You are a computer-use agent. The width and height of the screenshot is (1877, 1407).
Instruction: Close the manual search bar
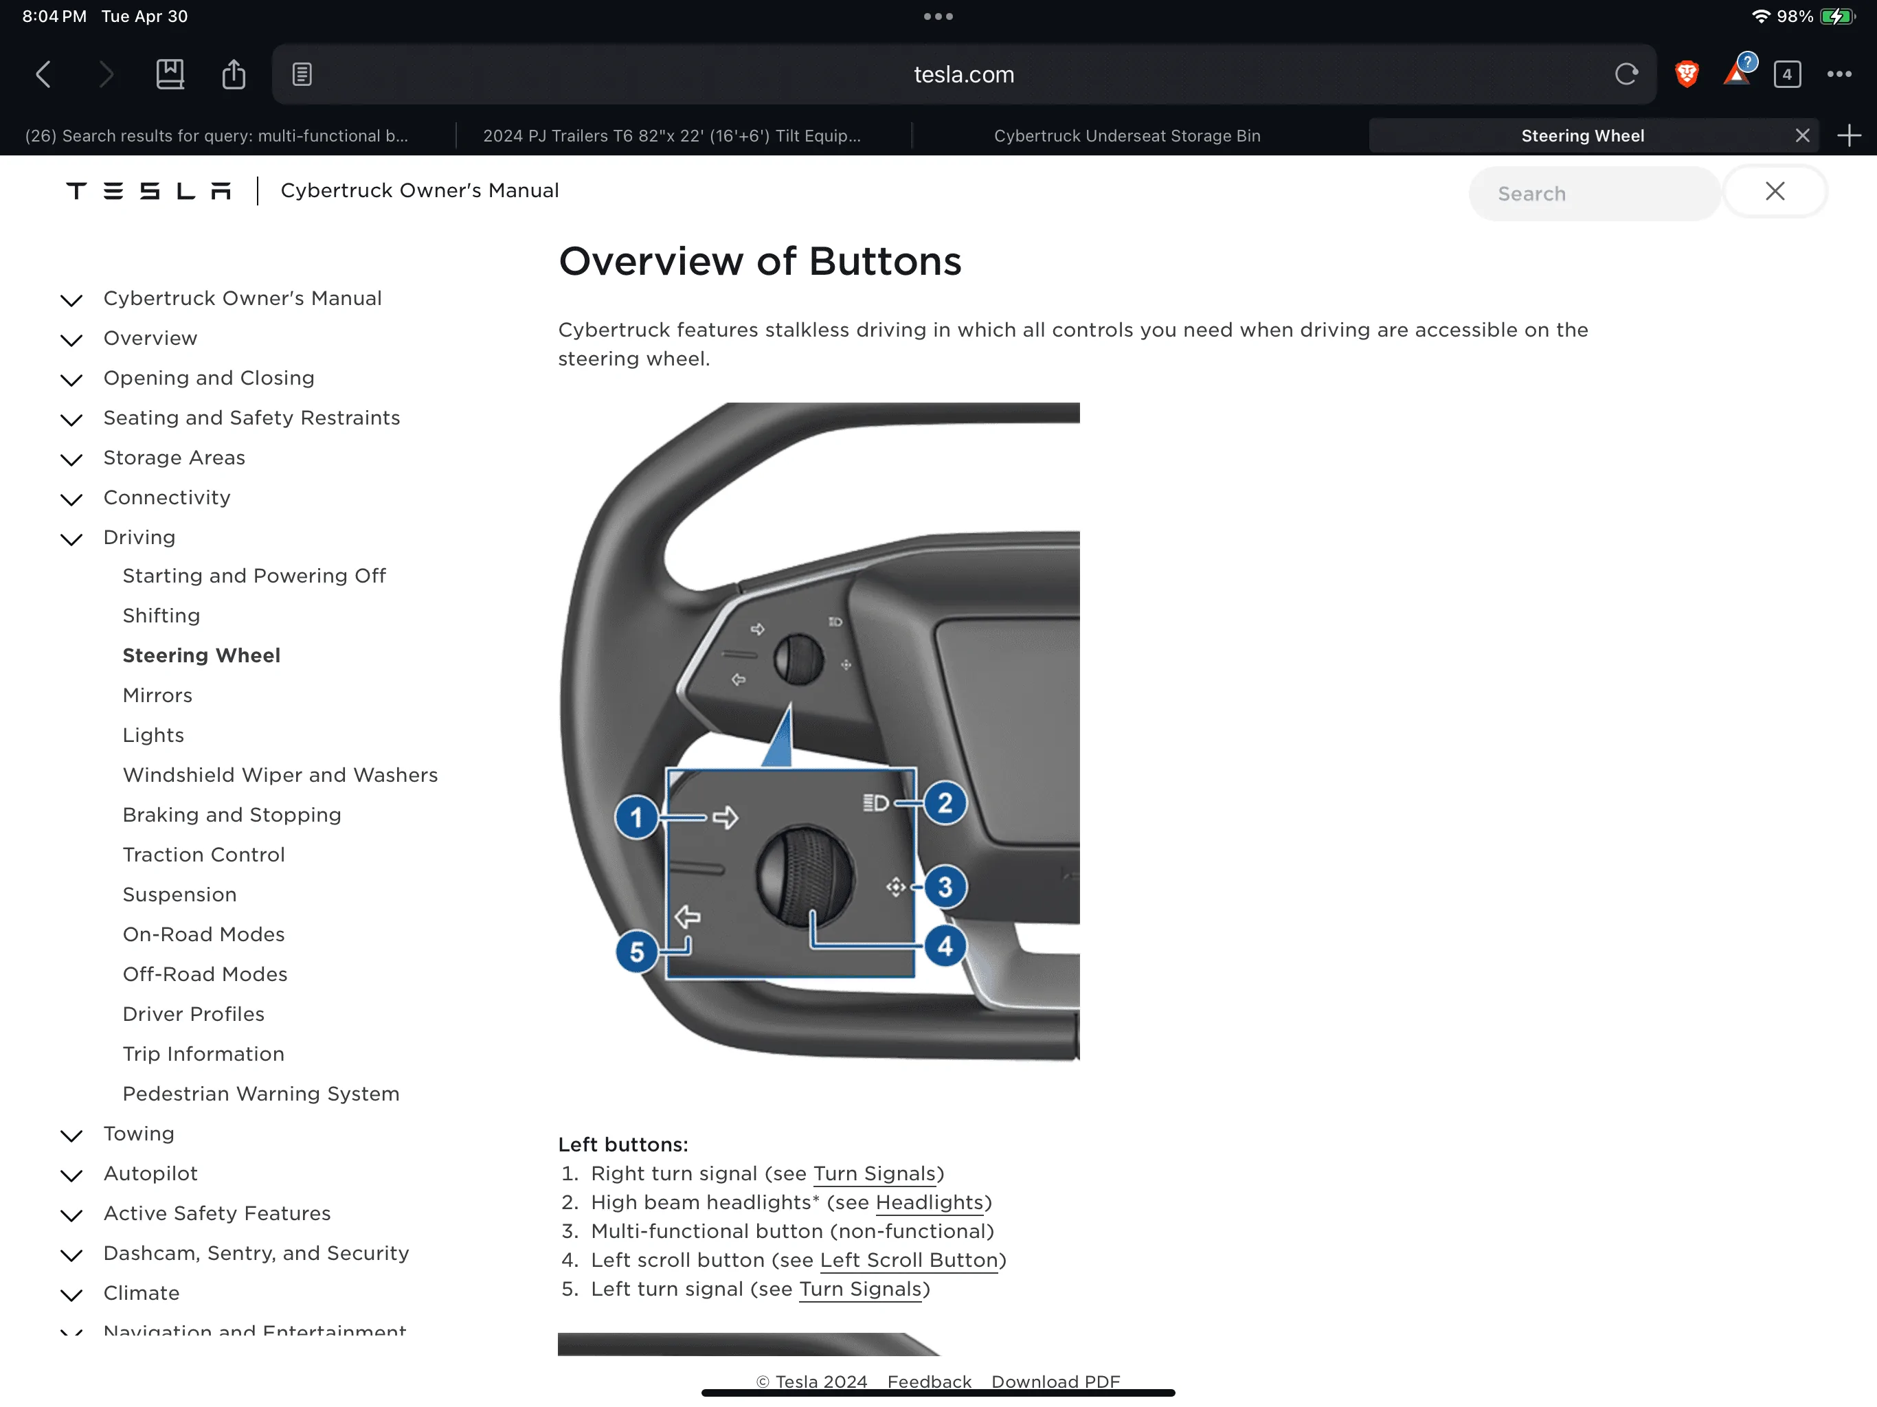tap(1775, 192)
